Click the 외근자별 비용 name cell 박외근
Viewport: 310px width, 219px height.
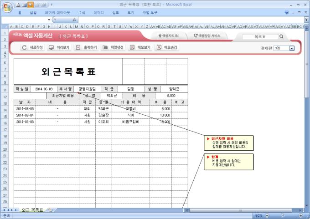(112, 96)
